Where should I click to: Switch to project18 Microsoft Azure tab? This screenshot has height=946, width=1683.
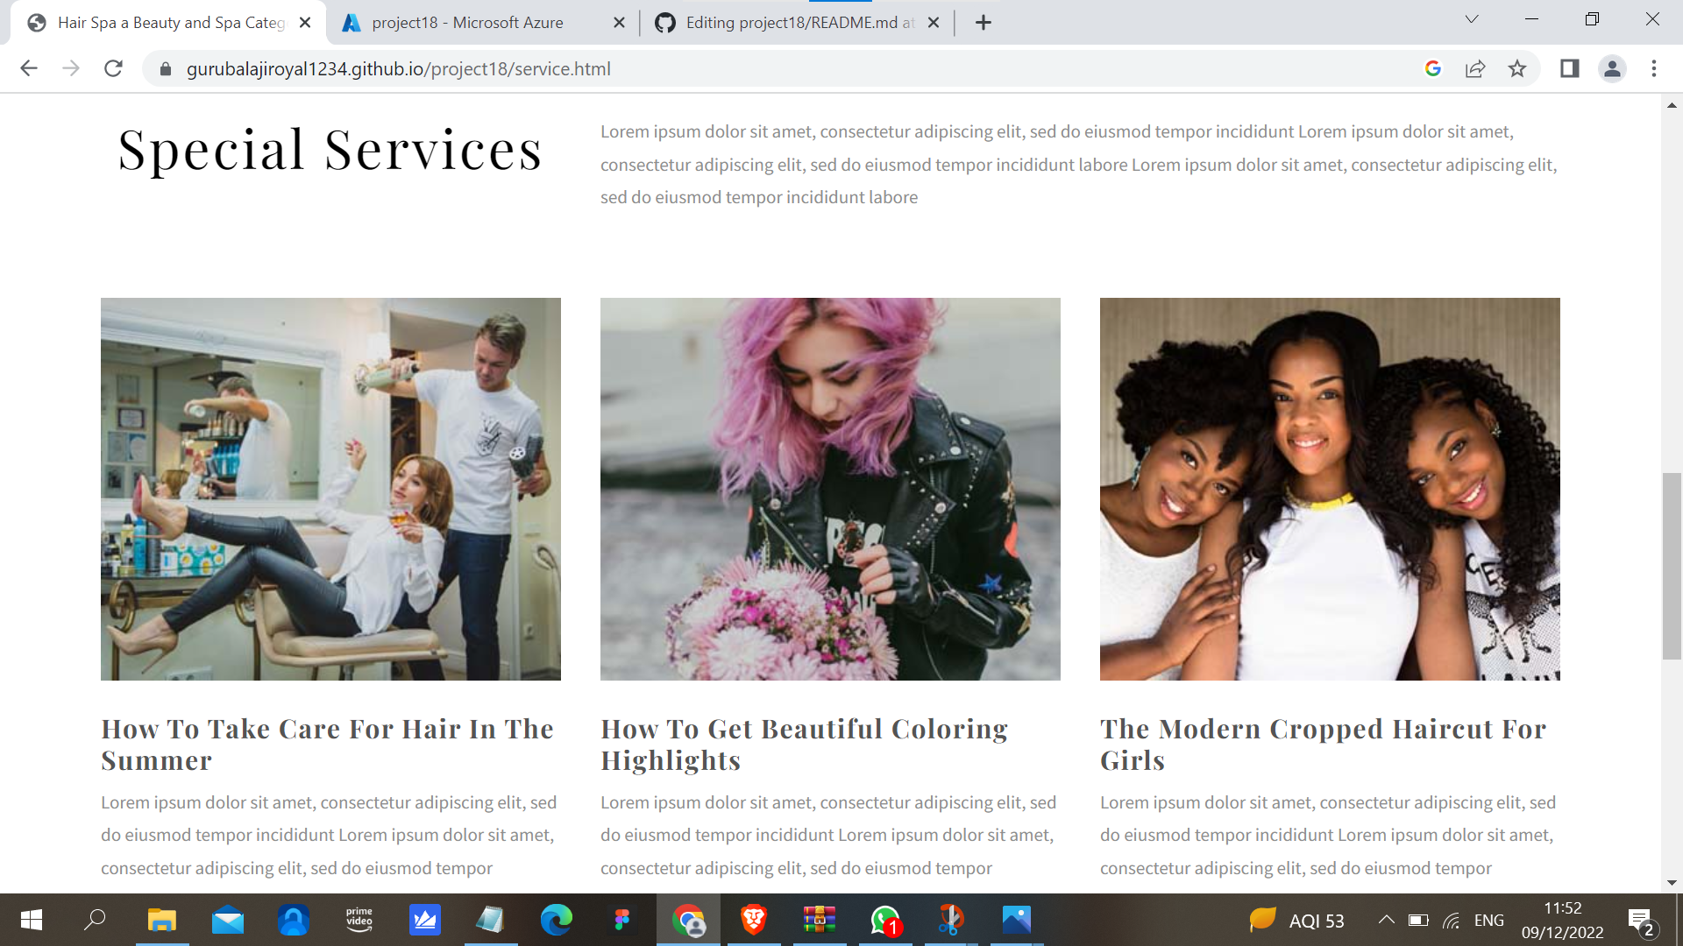[467, 23]
